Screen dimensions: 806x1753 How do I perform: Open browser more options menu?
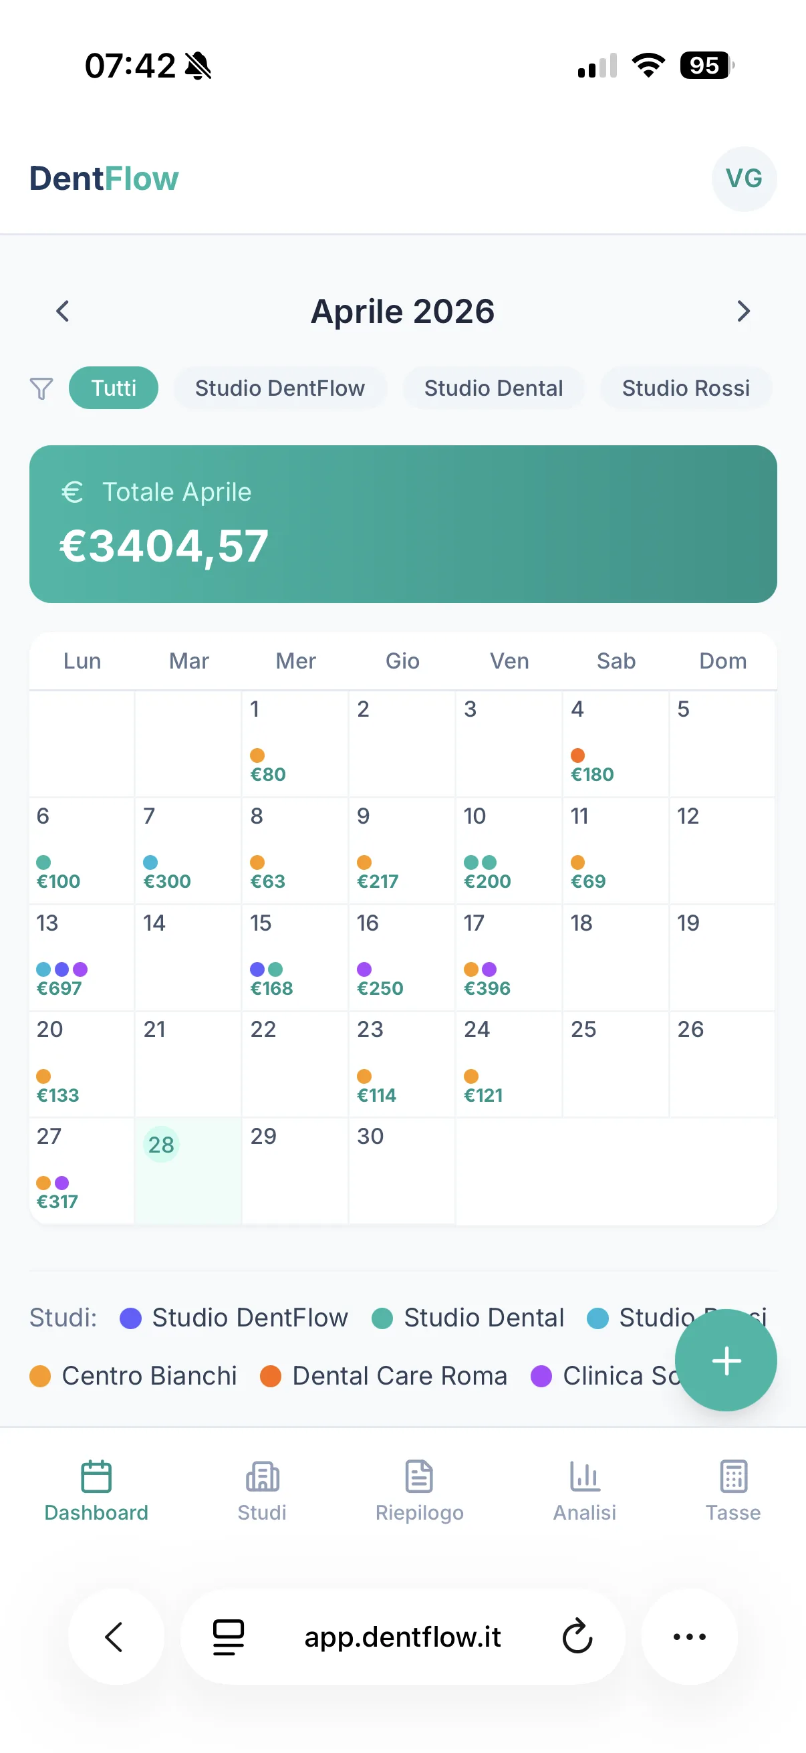pyautogui.click(x=690, y=1637)
